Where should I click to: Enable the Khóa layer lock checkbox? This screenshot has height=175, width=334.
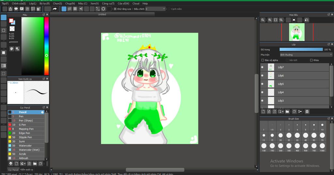311,60
